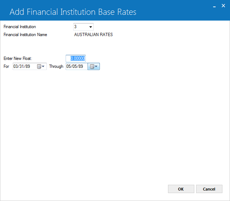Click the For label text

(x=6, y=66)
